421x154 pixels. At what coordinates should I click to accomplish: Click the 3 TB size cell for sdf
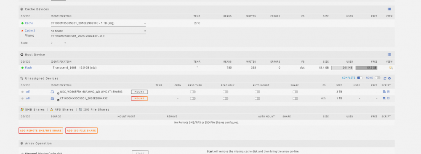[339, 92]
